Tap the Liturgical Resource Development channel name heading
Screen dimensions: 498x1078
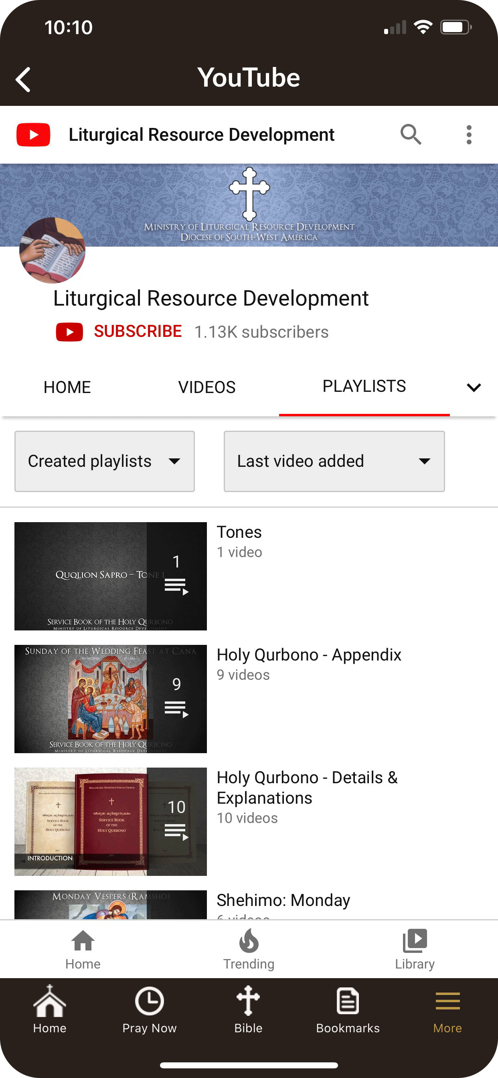click(211, 298)
